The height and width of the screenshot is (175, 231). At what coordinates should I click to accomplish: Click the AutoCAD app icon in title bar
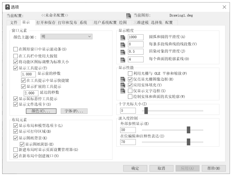pyautogui.click(x=7, y=7)
